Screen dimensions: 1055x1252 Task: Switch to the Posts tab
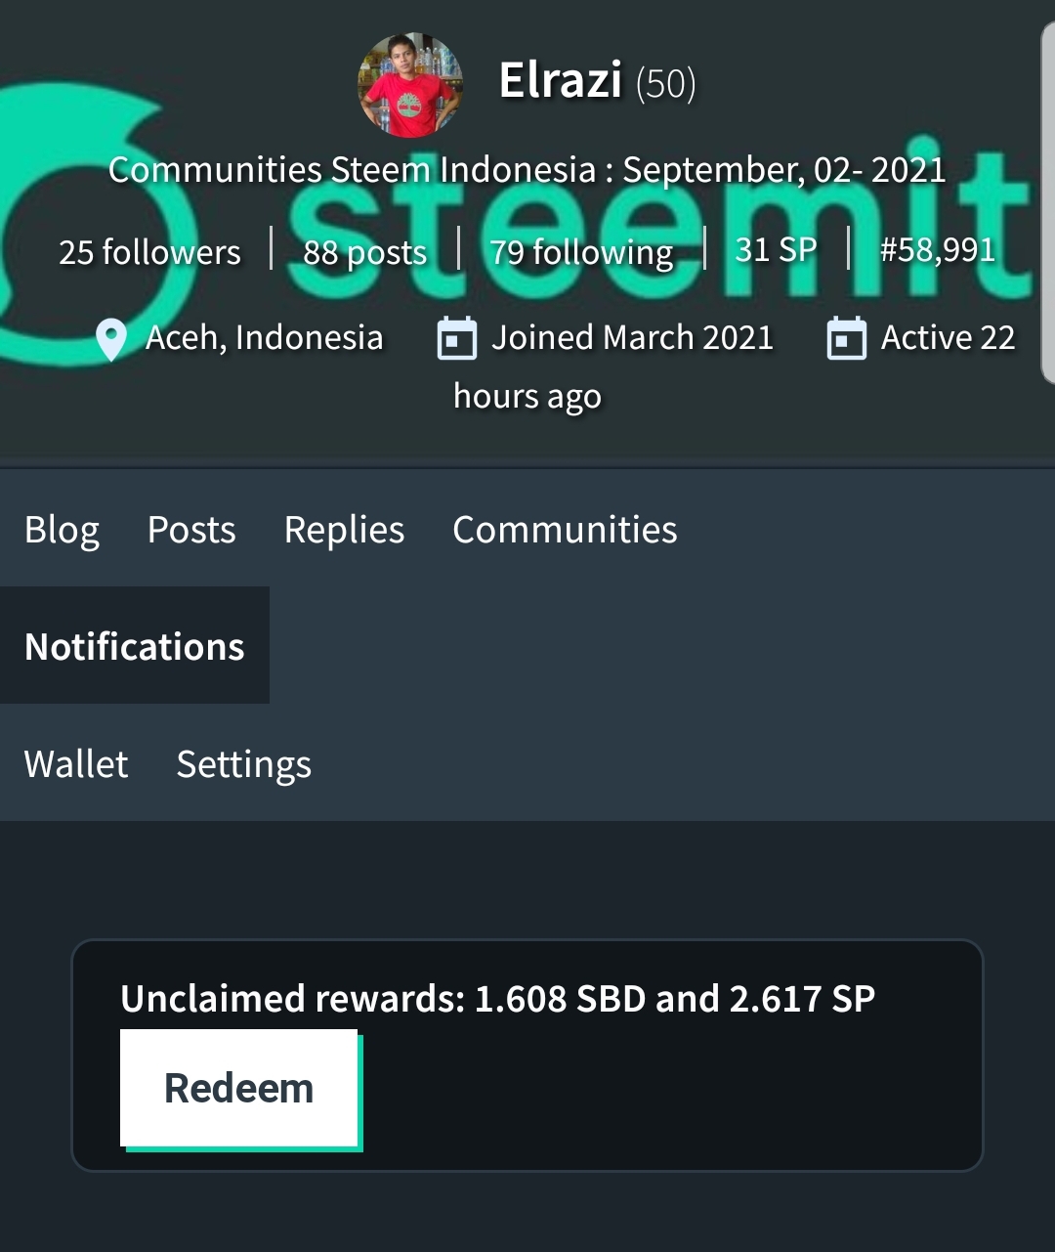click(x=191, y=530)
